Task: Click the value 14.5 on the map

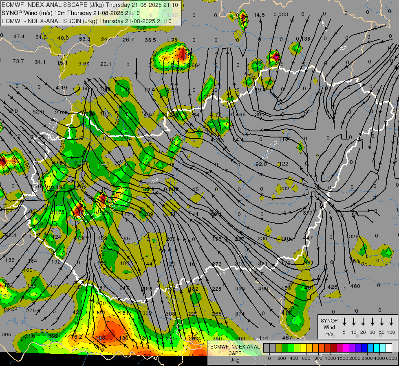Action: [259, 15]
